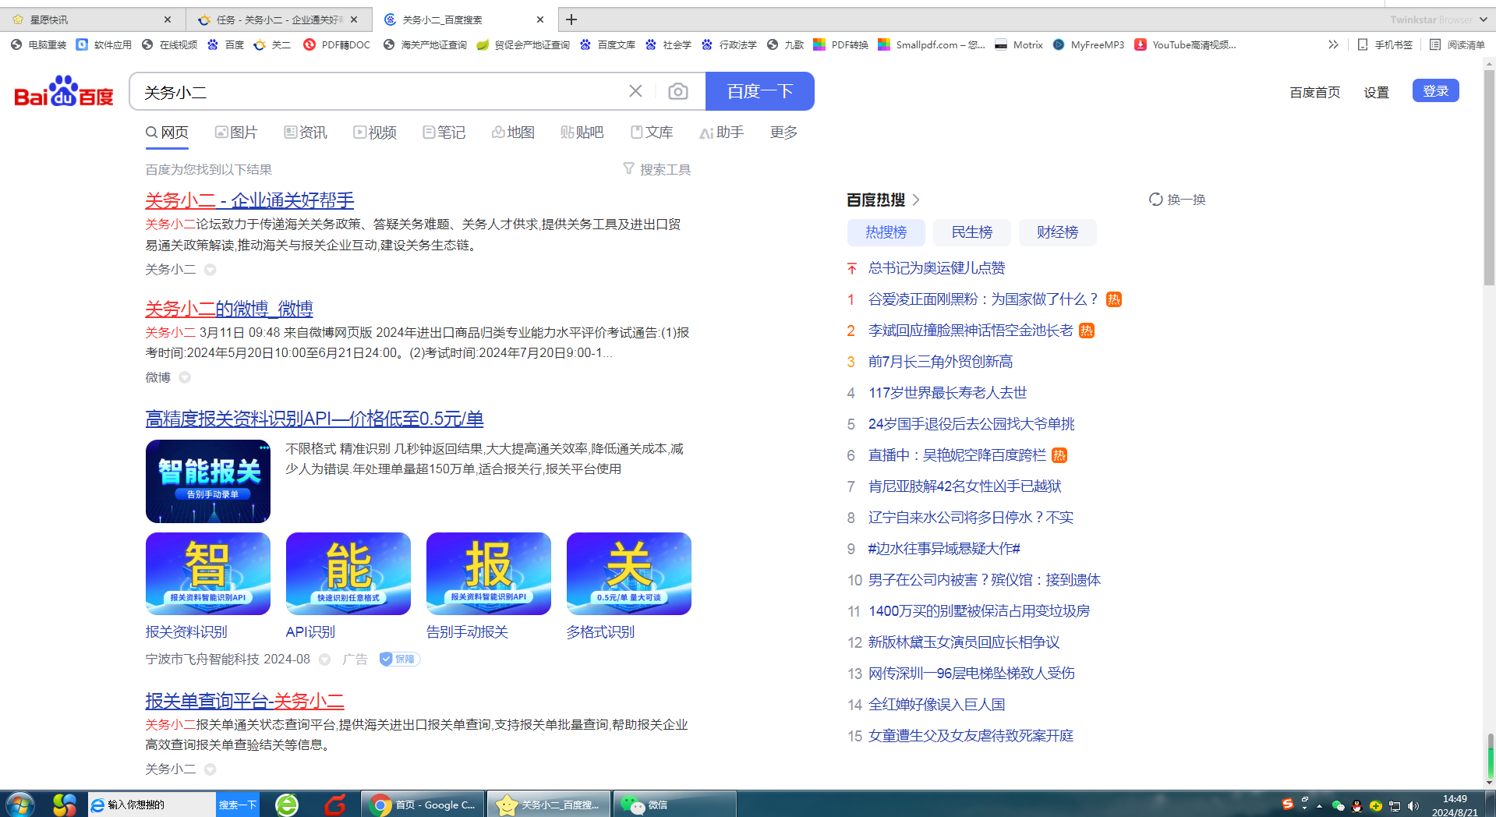This screenshot has width=1496, height=817.
Task: Open 海关产地证查询 bookmark
Action: (x=425, y=44)
